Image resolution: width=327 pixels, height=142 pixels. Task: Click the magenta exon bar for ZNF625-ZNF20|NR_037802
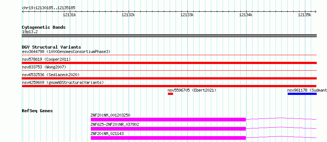tap(168, 129)
